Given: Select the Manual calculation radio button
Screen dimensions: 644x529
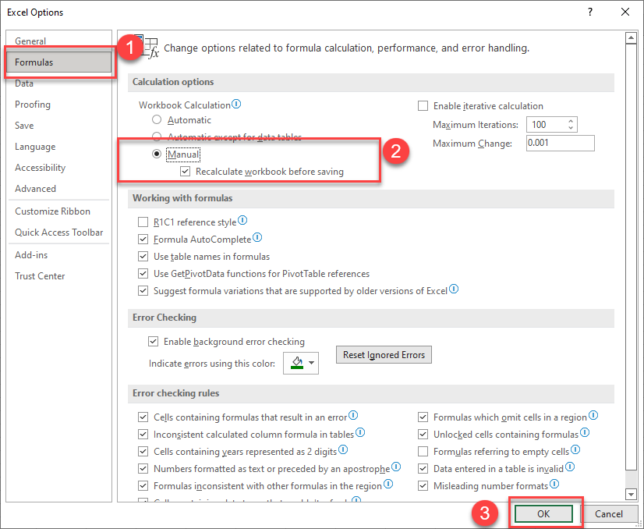Looking at the screenshot, I should click(157, 154).
